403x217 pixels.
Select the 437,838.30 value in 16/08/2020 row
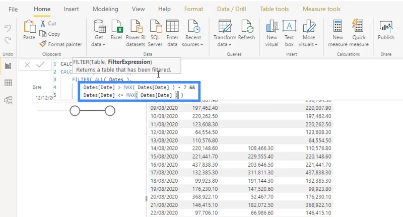pyautogui.click(x=205, y=165)
